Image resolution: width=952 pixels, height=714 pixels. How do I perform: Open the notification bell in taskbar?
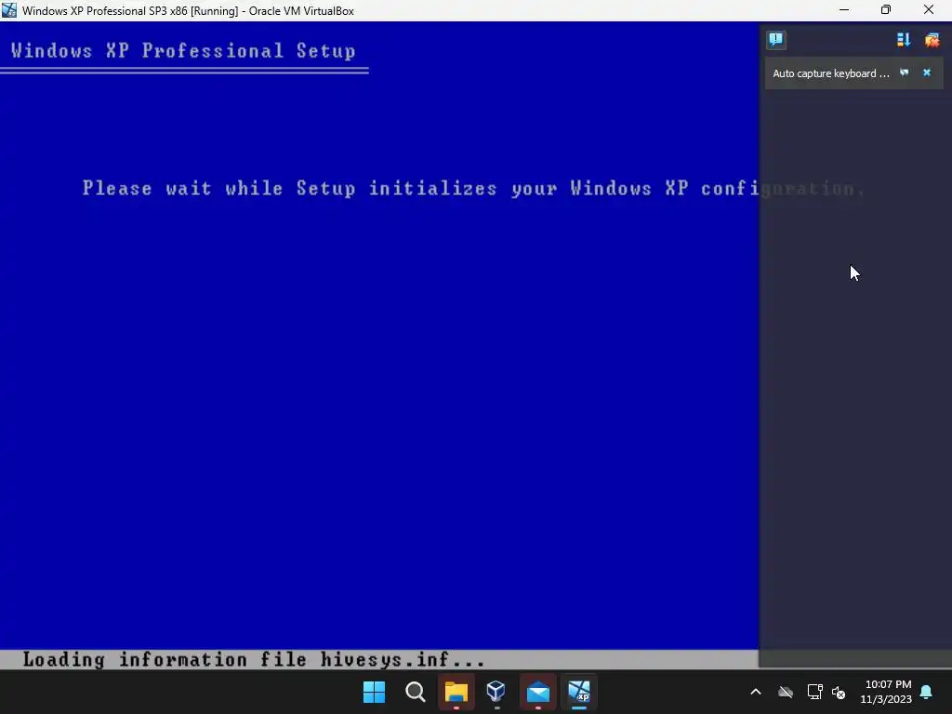927,692
